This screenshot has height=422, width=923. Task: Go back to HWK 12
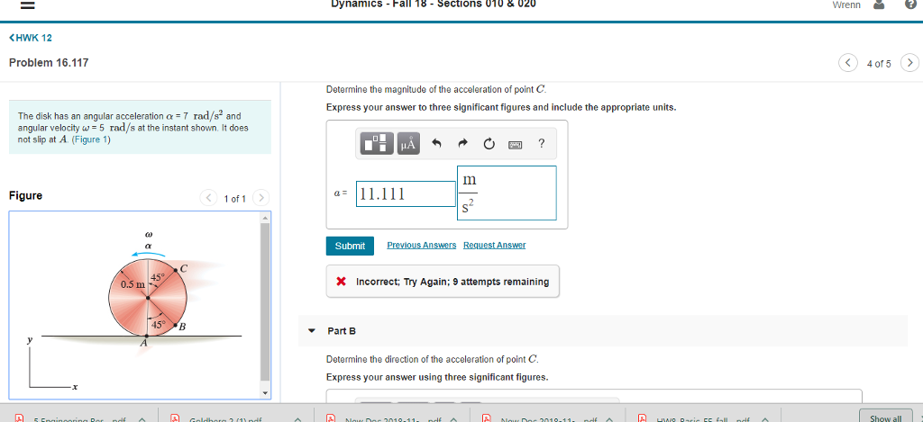[x=31, y=38]
